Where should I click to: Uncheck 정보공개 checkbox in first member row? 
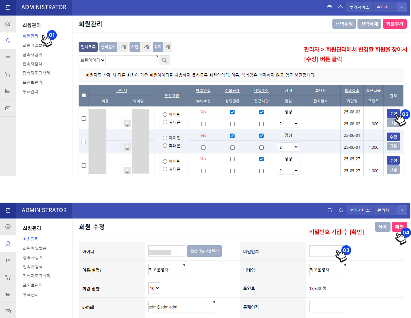232,112
